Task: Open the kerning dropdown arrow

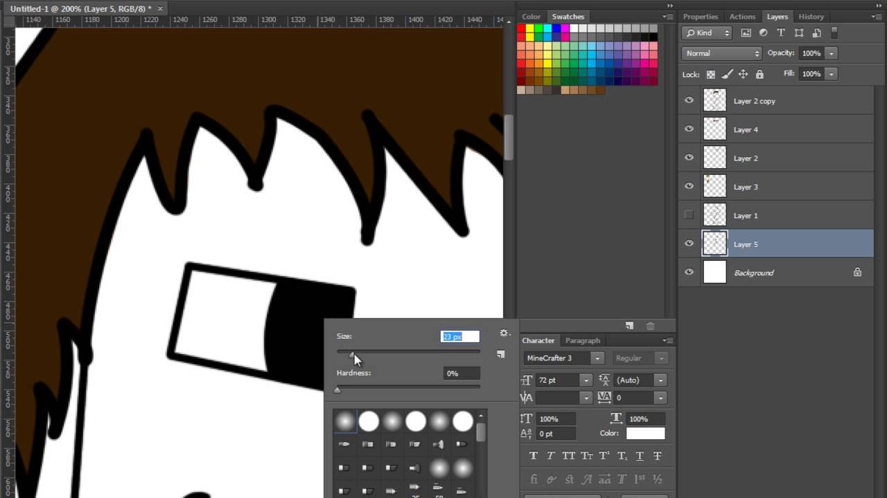Action: 586,398
